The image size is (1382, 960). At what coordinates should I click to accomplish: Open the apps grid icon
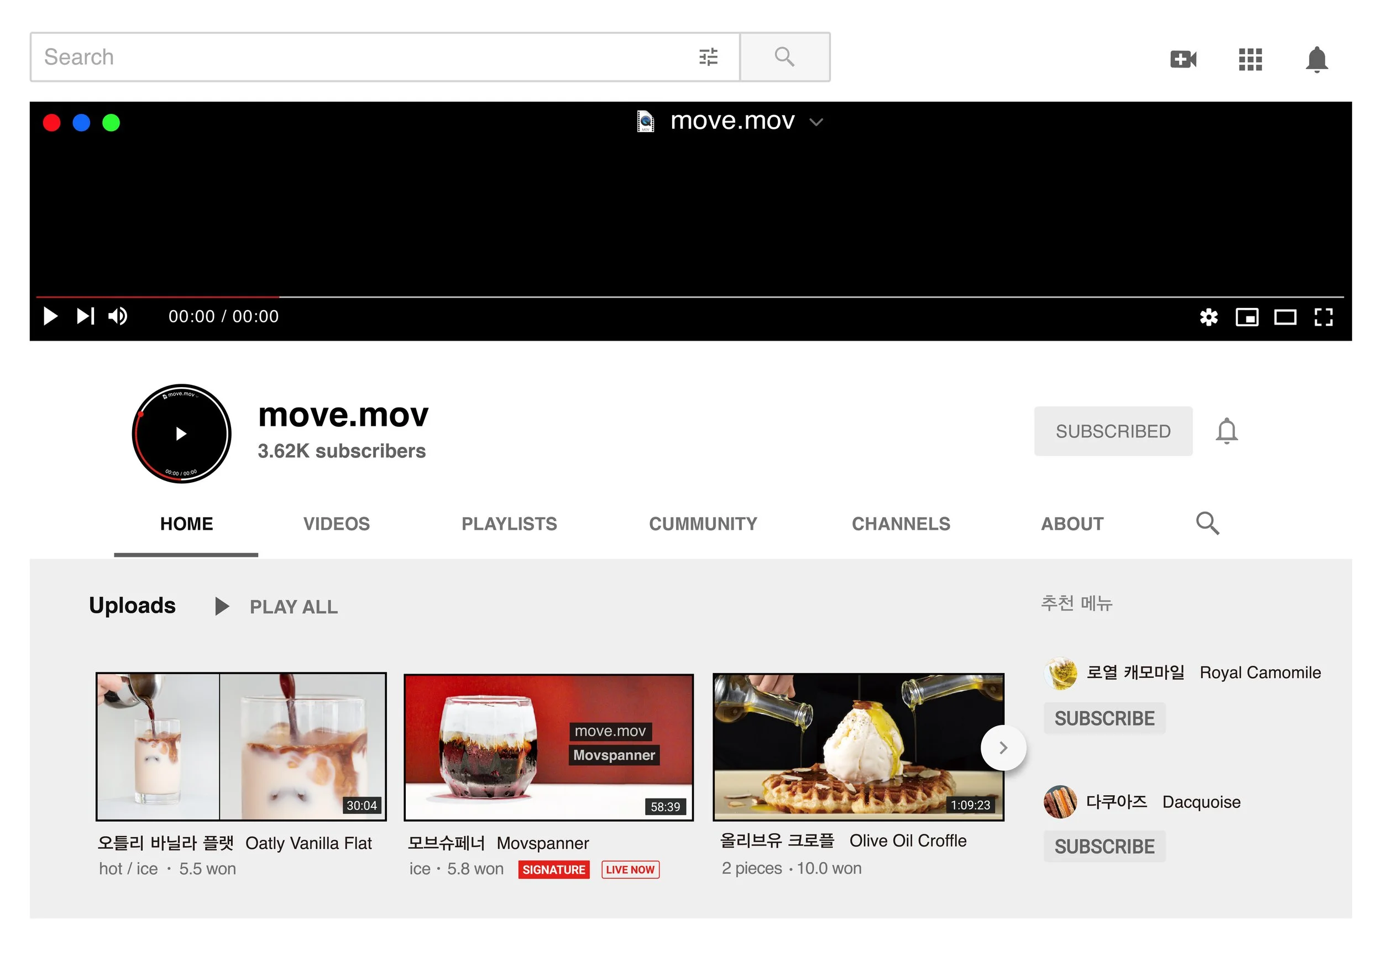pyautogui.click(x=1250, y=59)
